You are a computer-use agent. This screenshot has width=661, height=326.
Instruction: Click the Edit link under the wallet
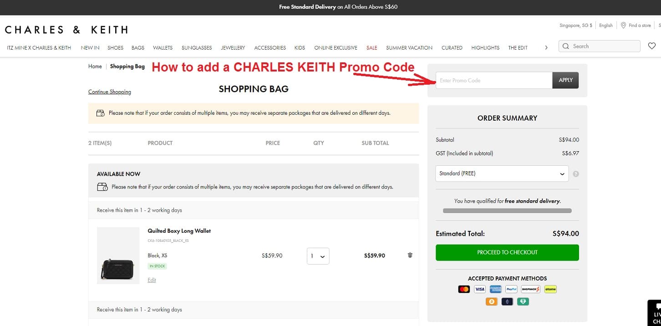coord(152,280)
